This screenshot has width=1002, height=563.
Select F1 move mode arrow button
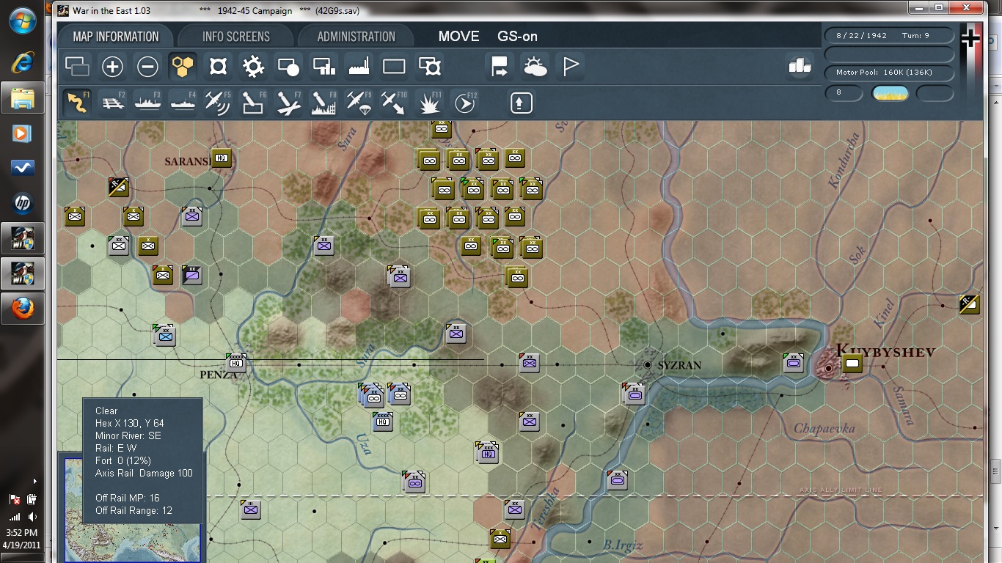(x=77, y=103)
